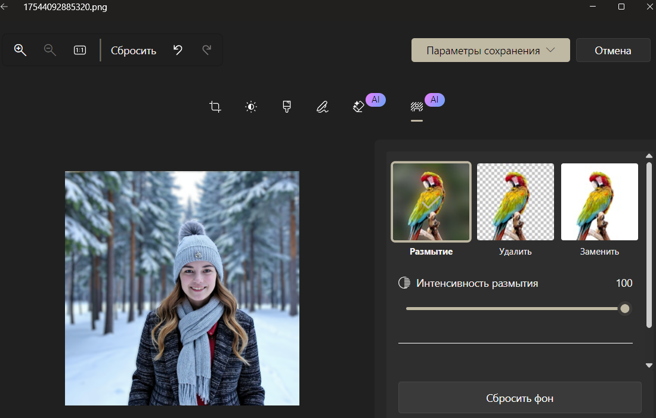Click the back arrow near filename
The height and width of the screenshot is (418, 656).
click(x=4, y=7)
